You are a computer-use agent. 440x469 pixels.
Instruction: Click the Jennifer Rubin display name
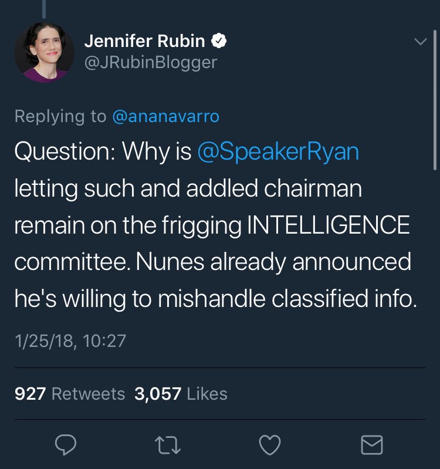click(x=144, y=41)
